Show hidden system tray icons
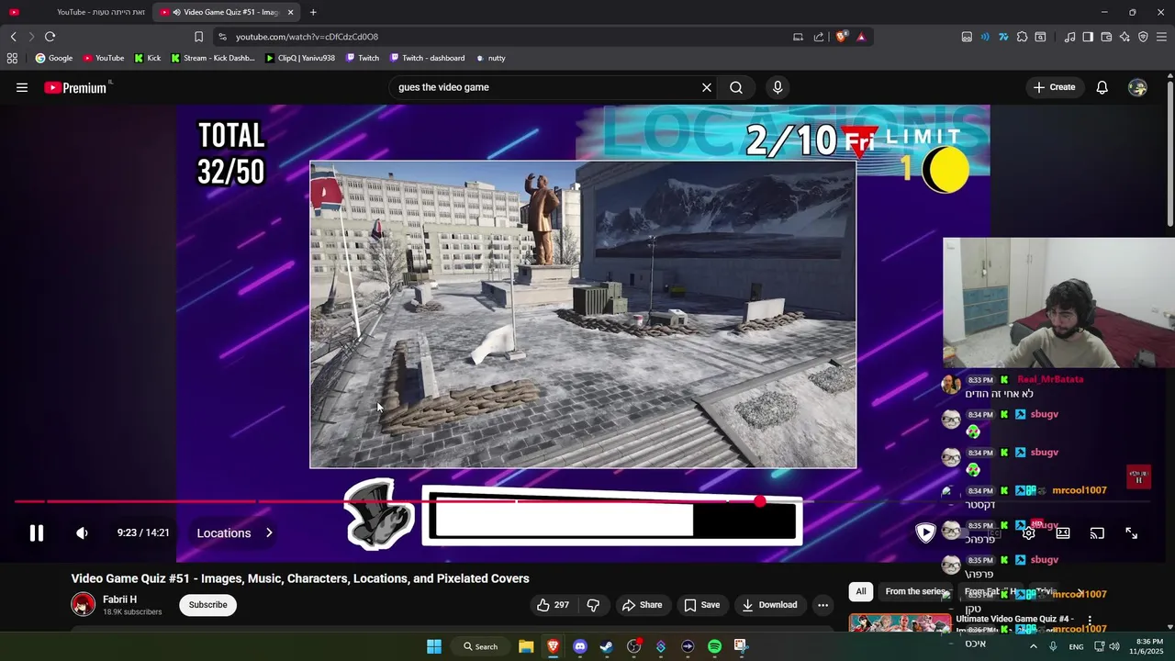 (x=1033, y=646)
